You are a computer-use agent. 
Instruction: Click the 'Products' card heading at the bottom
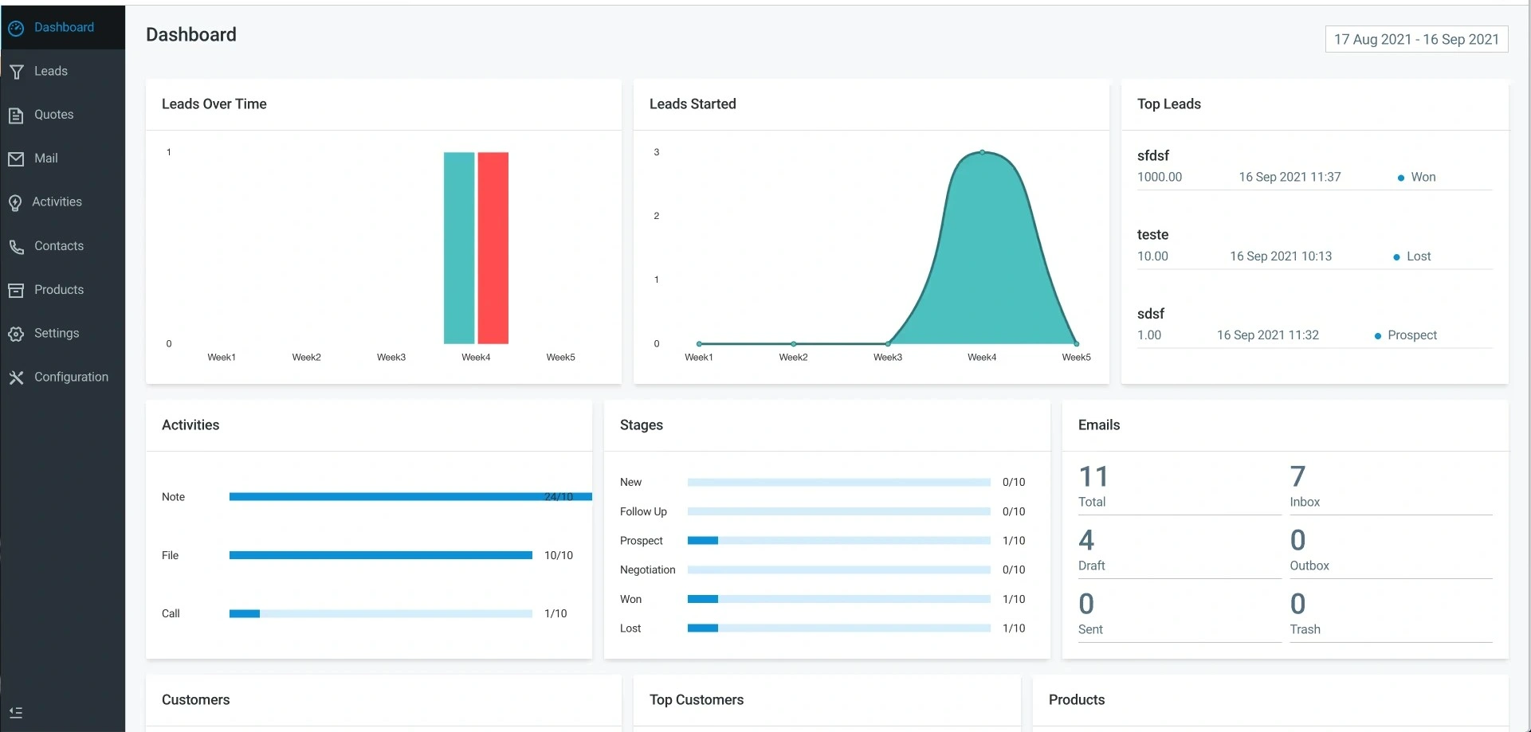click(1077, 699)
